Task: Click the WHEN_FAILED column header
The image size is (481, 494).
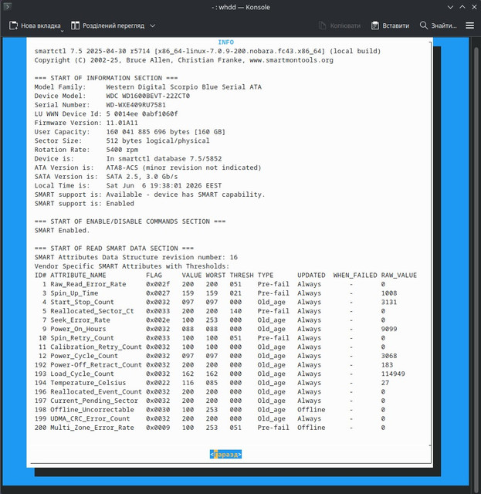Action: click(x=355, y=276)
